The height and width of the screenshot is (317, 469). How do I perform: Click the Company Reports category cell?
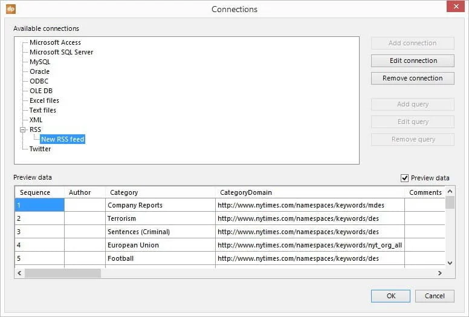pyautogui.click(x=160, y=205)
